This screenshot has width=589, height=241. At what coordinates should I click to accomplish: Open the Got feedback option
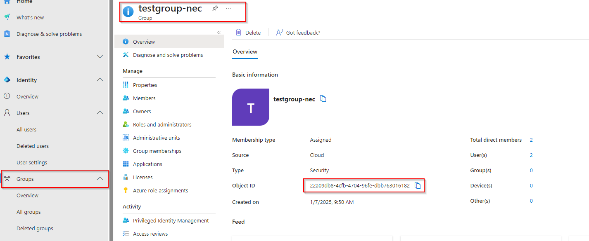(298, 33)
